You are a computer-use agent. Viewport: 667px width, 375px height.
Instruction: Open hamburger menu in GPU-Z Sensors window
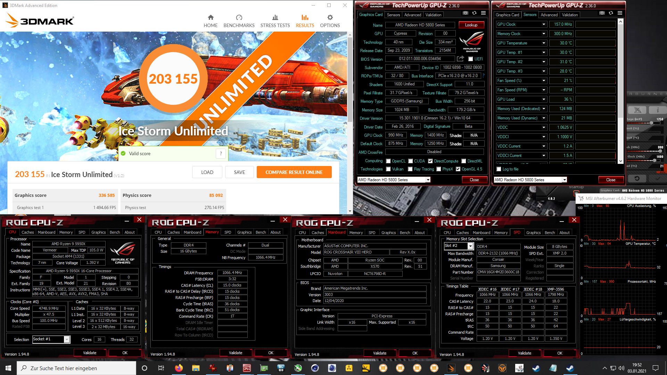pyautogui.click(x=620, y=13)
